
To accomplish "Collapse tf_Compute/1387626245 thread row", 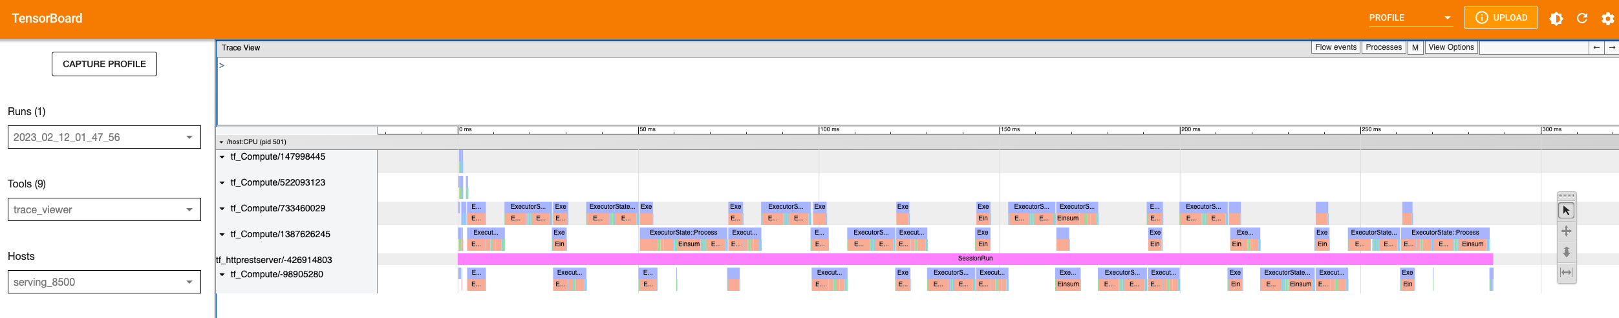I will tap(222, 235).
